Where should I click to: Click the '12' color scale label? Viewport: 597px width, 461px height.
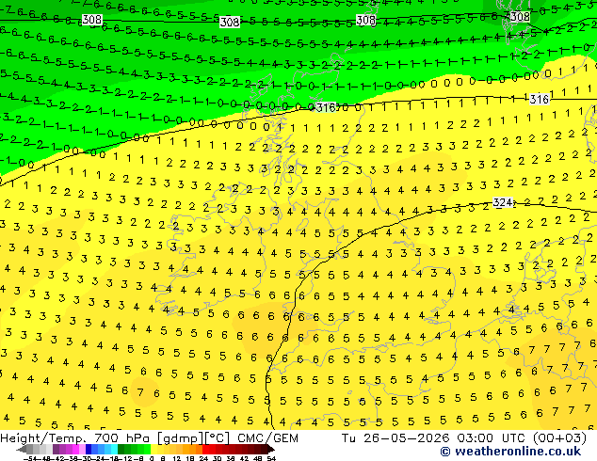click(177, 458)
